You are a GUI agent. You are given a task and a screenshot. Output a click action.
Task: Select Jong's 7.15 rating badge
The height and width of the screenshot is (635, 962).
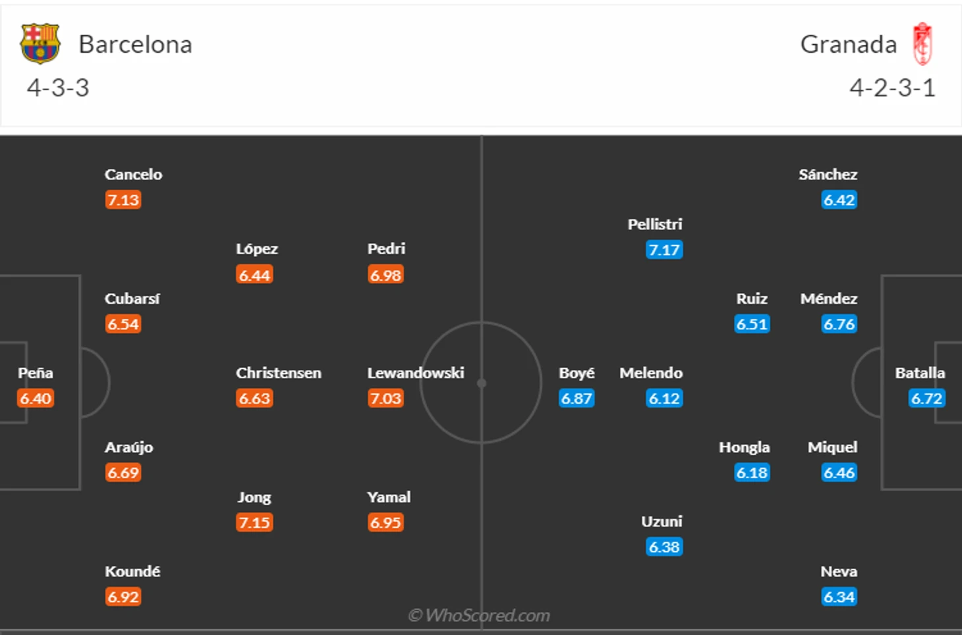click(254, 523)
